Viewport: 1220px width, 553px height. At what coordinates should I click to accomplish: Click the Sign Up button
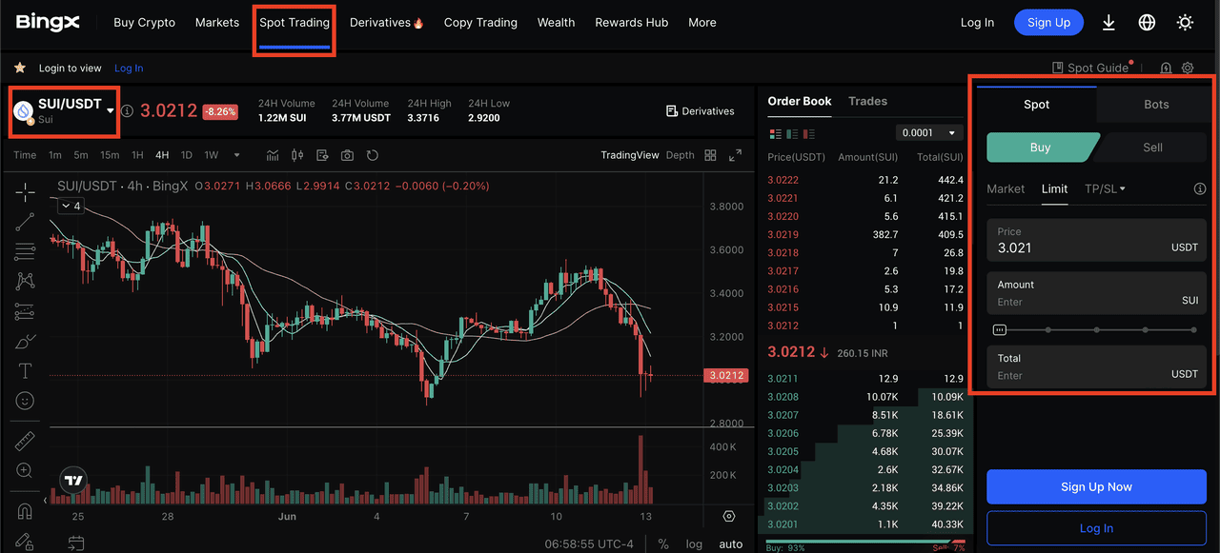coord(1048,22)
